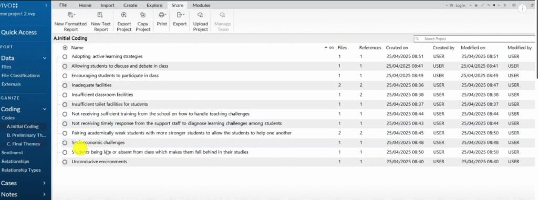Click the save icon in the title bar
This screenshot has height=200, width=538.
pyautogui.click(x=476, y=5)
